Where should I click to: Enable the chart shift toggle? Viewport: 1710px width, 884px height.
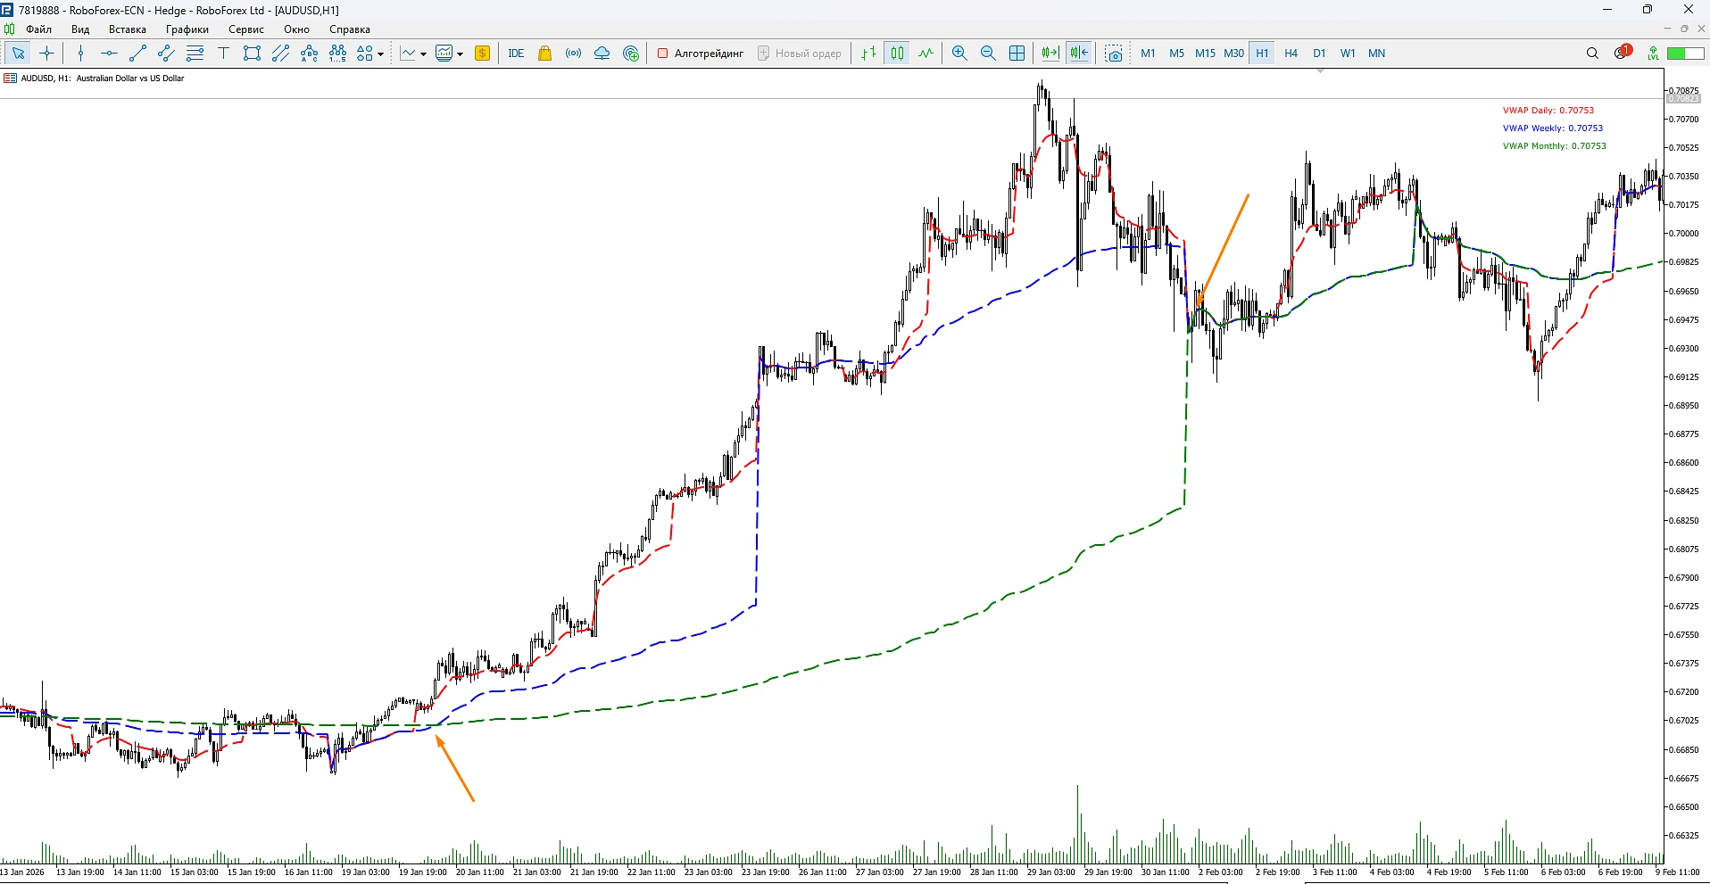pos(1079,54)
